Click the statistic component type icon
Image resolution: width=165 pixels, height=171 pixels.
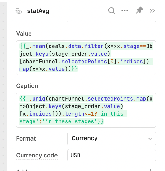point(19,11)
